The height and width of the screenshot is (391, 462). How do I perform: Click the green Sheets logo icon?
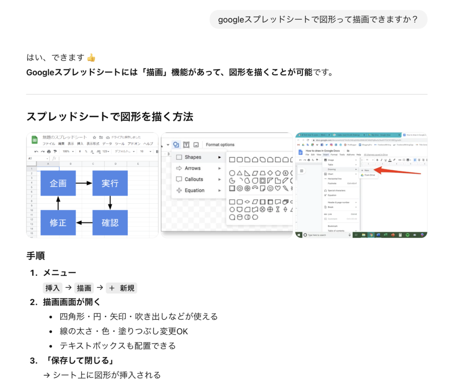(x=34, y=140)
